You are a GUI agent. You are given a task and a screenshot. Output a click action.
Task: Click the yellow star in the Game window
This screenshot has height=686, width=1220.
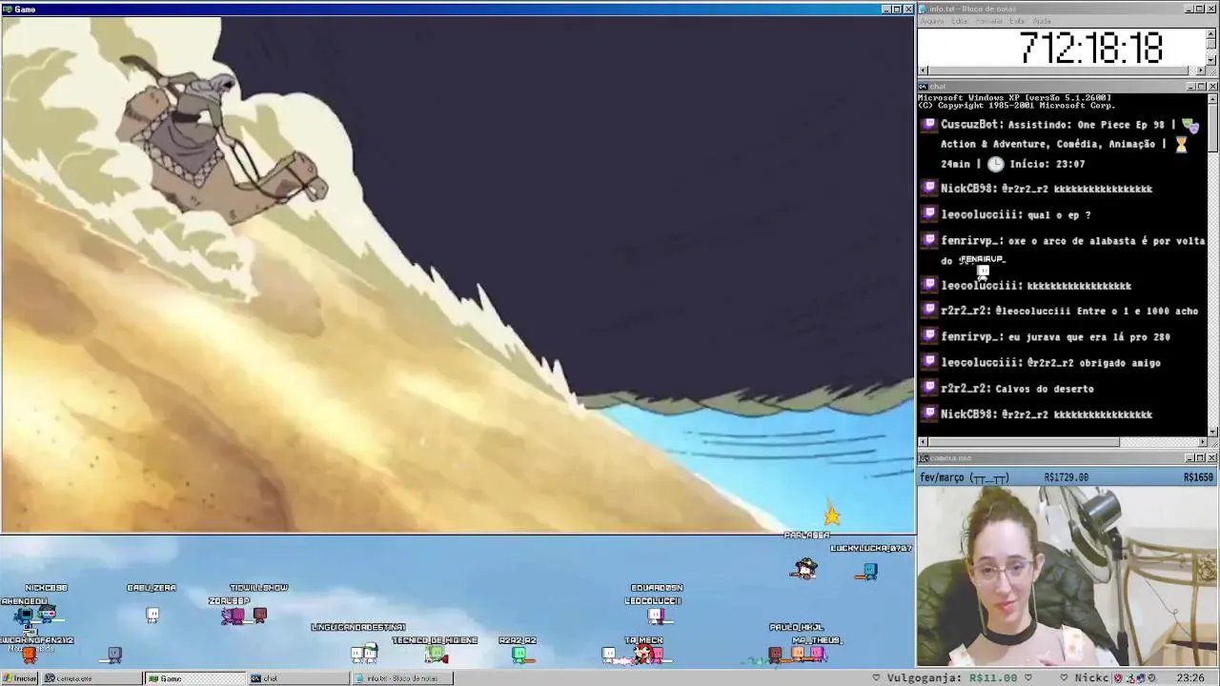(x=832, y=514)
